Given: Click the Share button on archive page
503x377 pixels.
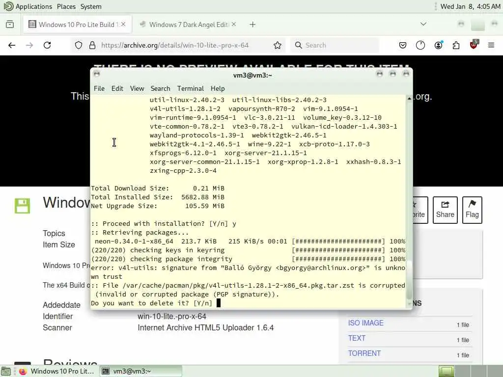Looking at the screenshot, I should (x=445, y=210).
